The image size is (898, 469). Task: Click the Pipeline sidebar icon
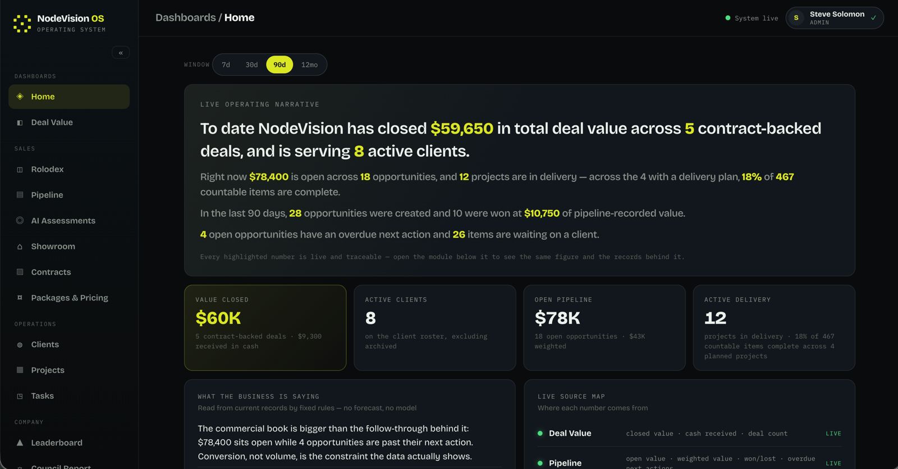[20, 195]
